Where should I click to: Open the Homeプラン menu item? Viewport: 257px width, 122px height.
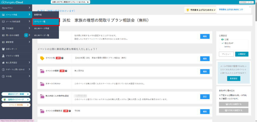click(16, 8)
